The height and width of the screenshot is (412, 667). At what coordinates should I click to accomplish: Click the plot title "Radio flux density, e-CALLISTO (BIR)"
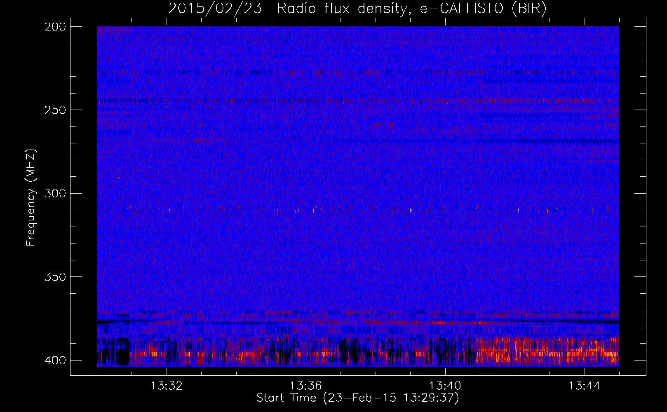411,9
